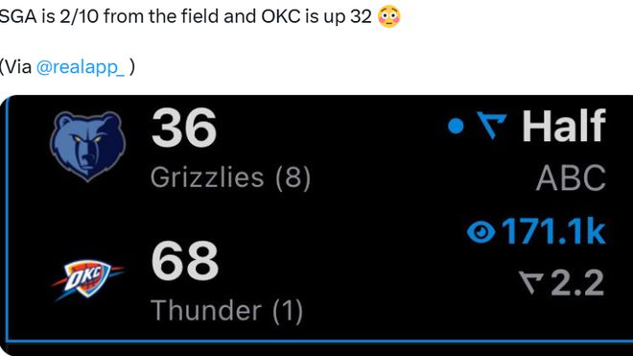Viewport: 633px width, 356px height.
Task: Click the Memphis Grizzlies bear logo
Action: coord(87,146)
